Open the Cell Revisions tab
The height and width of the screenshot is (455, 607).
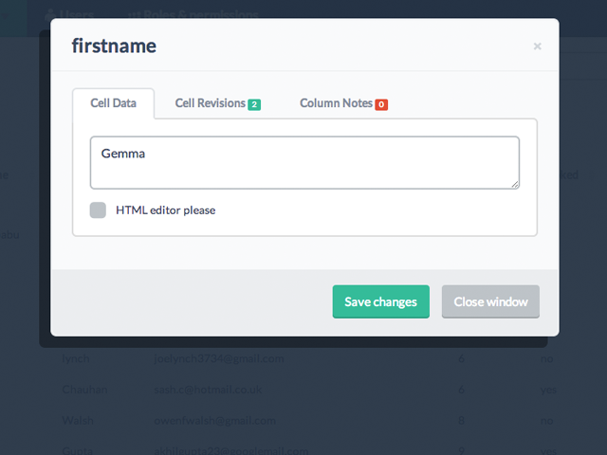210,103
